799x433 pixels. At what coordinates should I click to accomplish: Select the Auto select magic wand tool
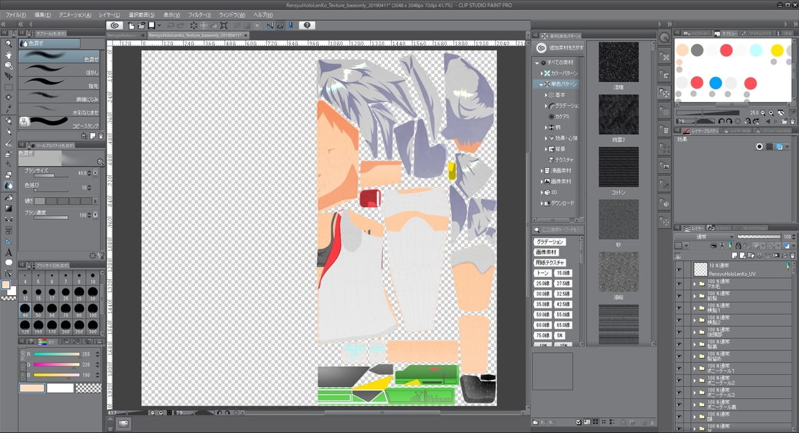(x=9, y=98)
